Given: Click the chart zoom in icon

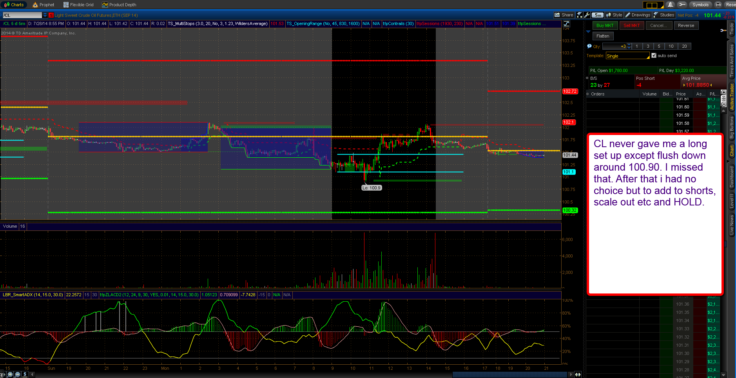Looking at the screenshot, I should [10, 374].
